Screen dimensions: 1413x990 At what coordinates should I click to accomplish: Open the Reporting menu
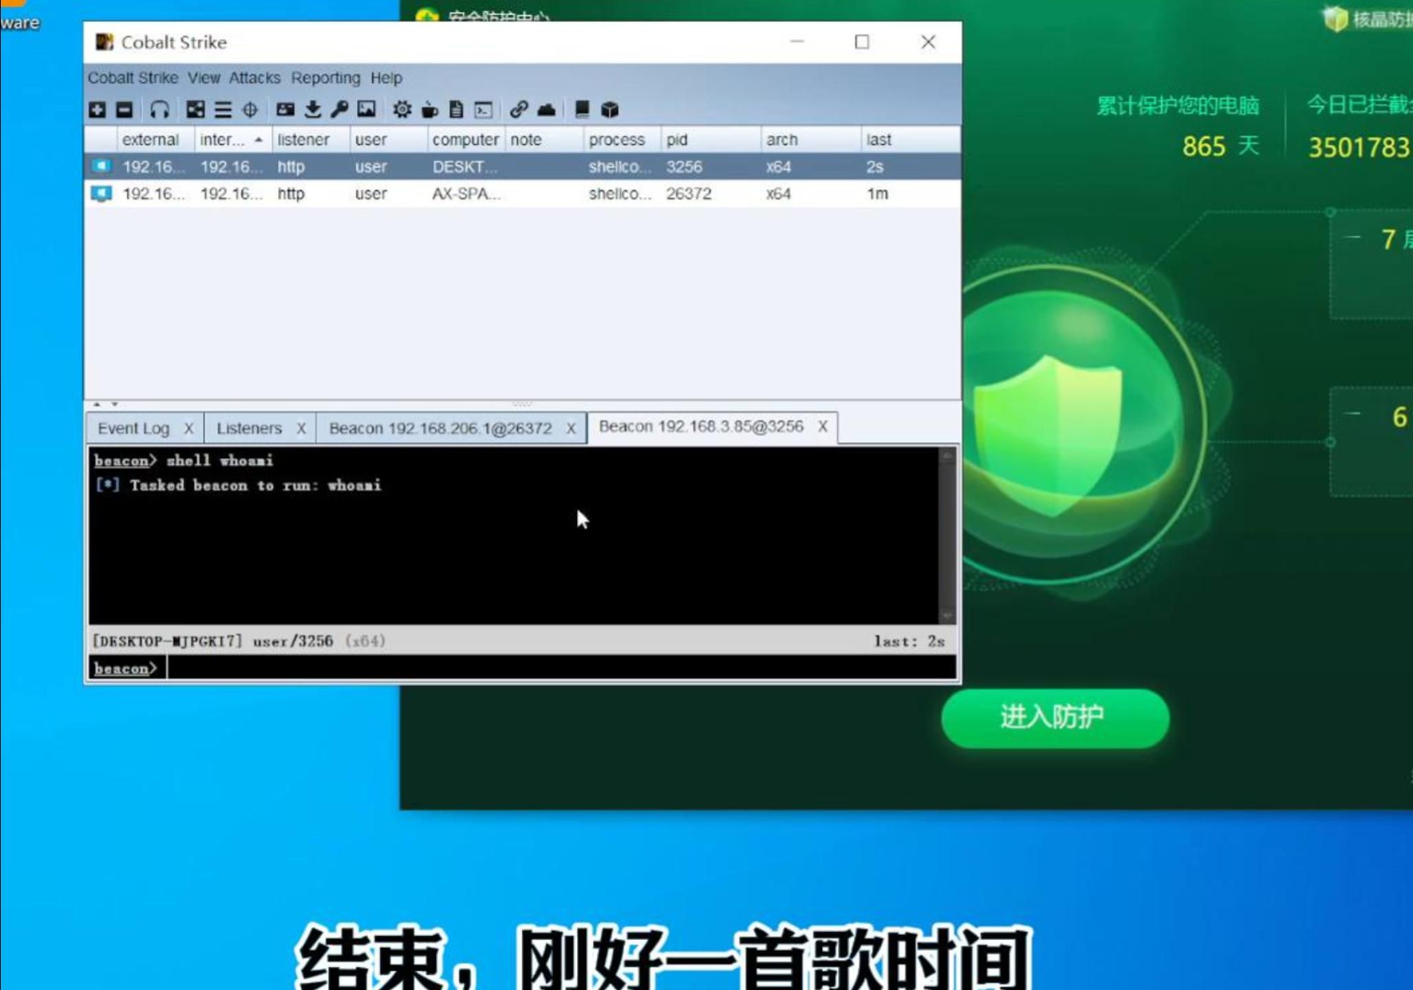(324, 77)
